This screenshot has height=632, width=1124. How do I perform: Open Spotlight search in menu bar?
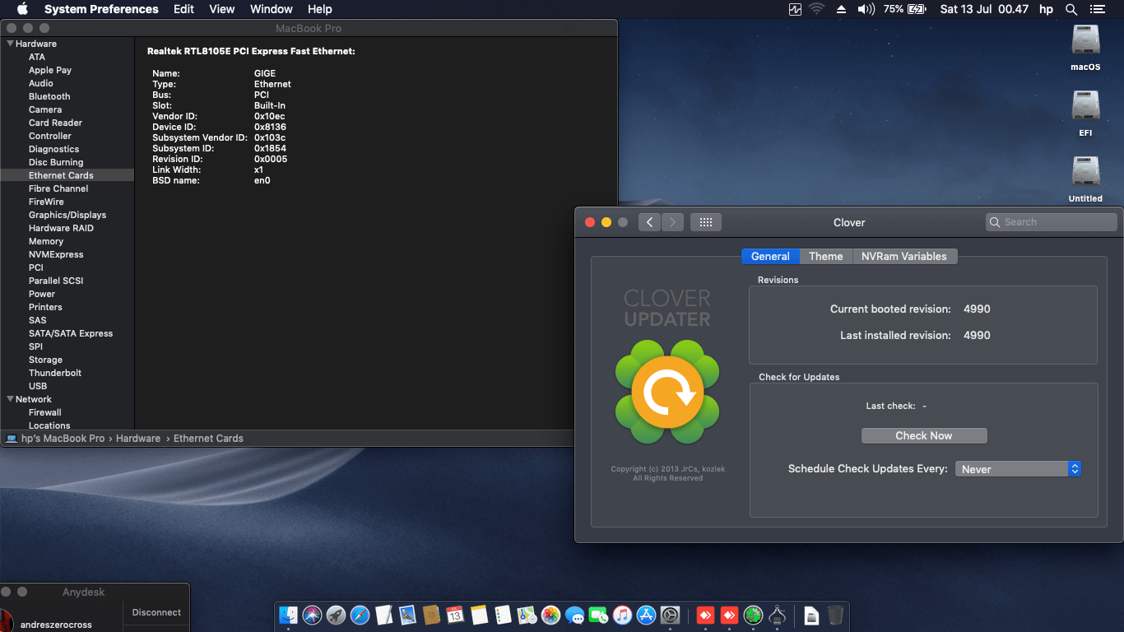(1071, 9)
